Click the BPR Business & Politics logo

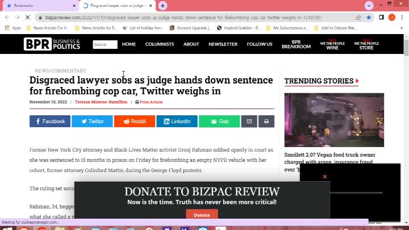[x=52, y=44]
